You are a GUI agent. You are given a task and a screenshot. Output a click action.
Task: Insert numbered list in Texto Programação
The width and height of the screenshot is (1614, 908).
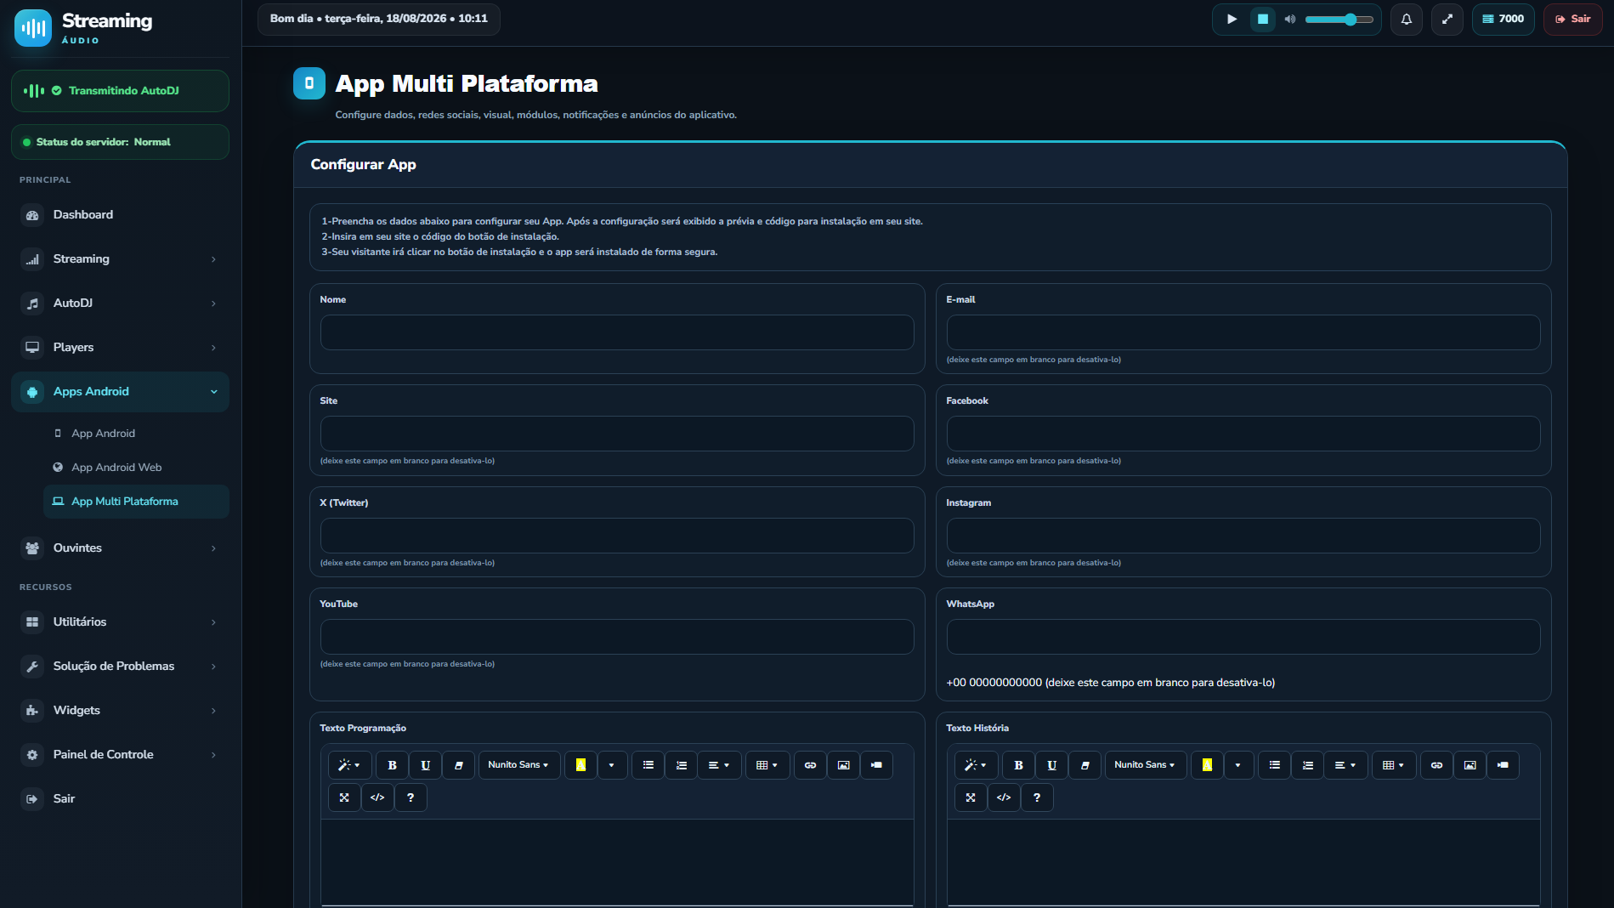click(682, 765)
